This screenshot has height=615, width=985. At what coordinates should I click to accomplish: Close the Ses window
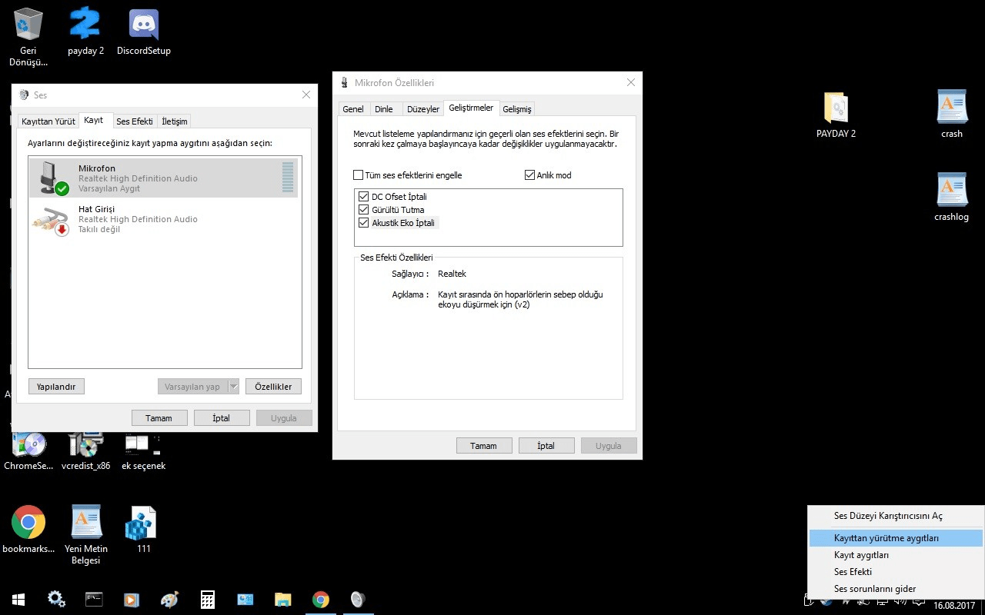[306, 95]
